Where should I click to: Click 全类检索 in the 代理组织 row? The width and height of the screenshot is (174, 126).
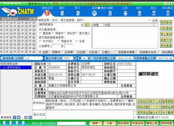tap(126, 96)
